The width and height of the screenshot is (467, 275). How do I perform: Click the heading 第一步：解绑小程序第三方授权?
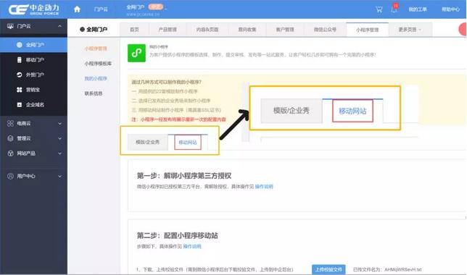(x=184, y=176)
